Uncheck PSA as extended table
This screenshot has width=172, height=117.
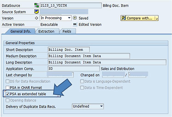[x=7, y=94]
